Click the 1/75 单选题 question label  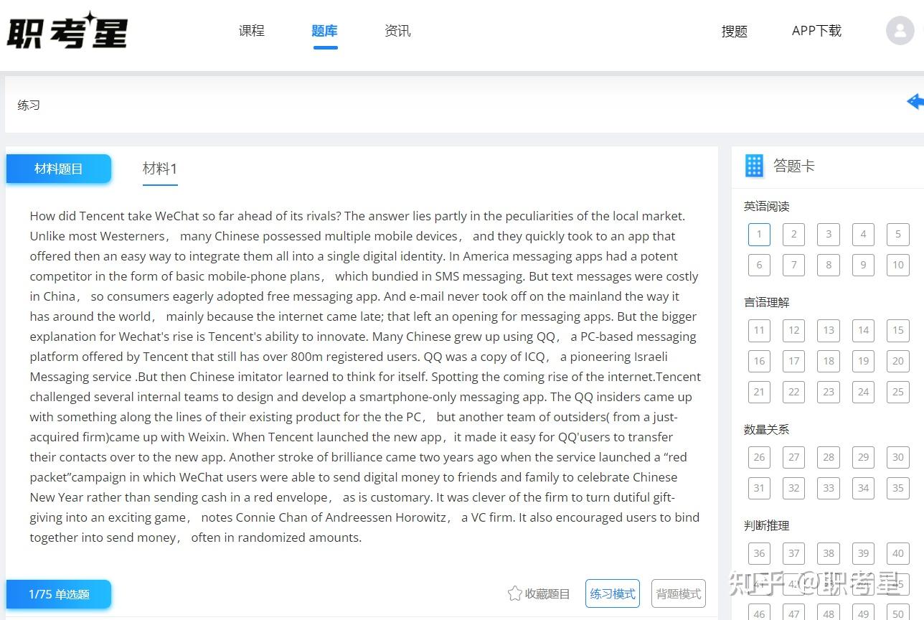coord(59,594)
